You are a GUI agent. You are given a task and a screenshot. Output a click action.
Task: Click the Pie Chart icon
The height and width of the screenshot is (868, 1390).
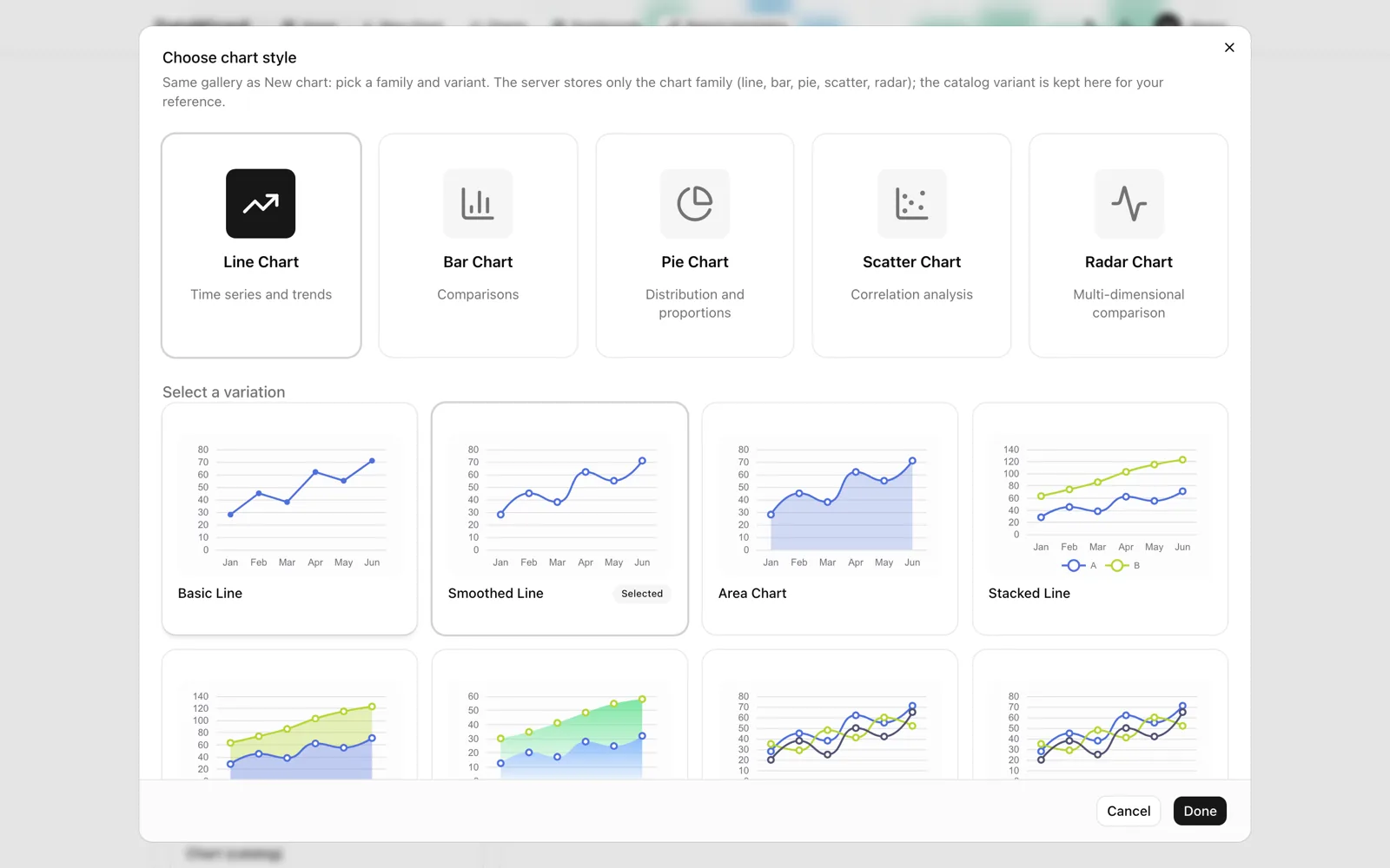[x=695, y=203]
